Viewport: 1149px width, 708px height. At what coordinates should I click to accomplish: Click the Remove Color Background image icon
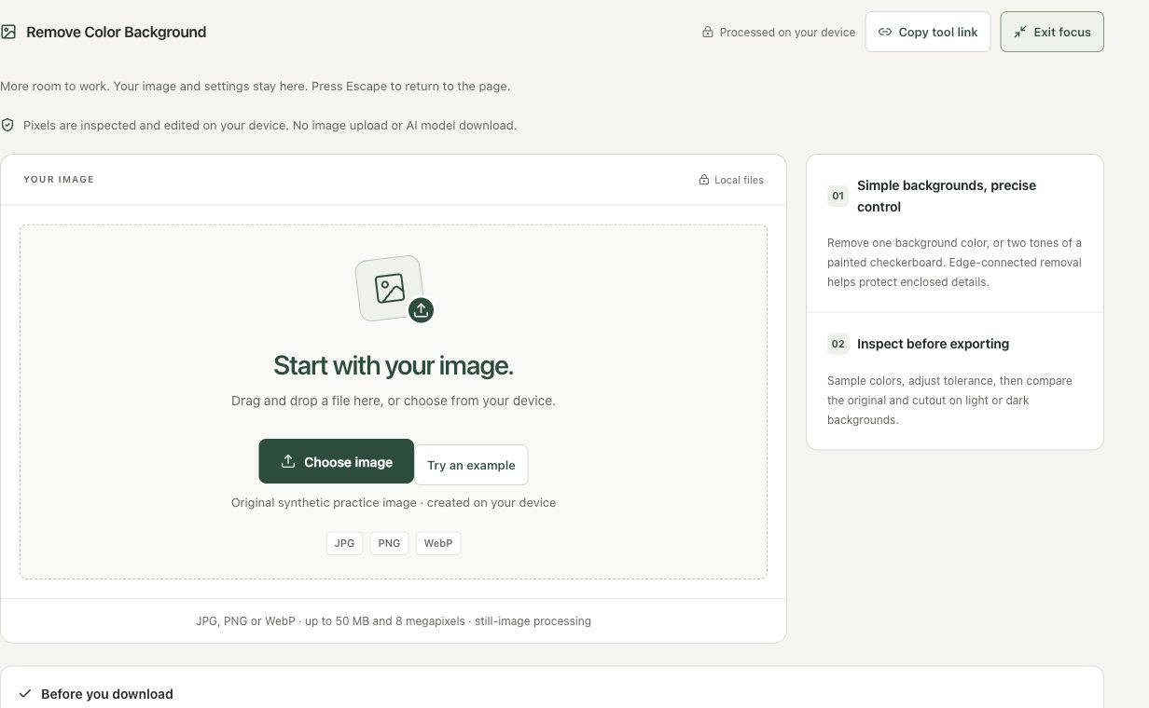click(x=8, y=32)
